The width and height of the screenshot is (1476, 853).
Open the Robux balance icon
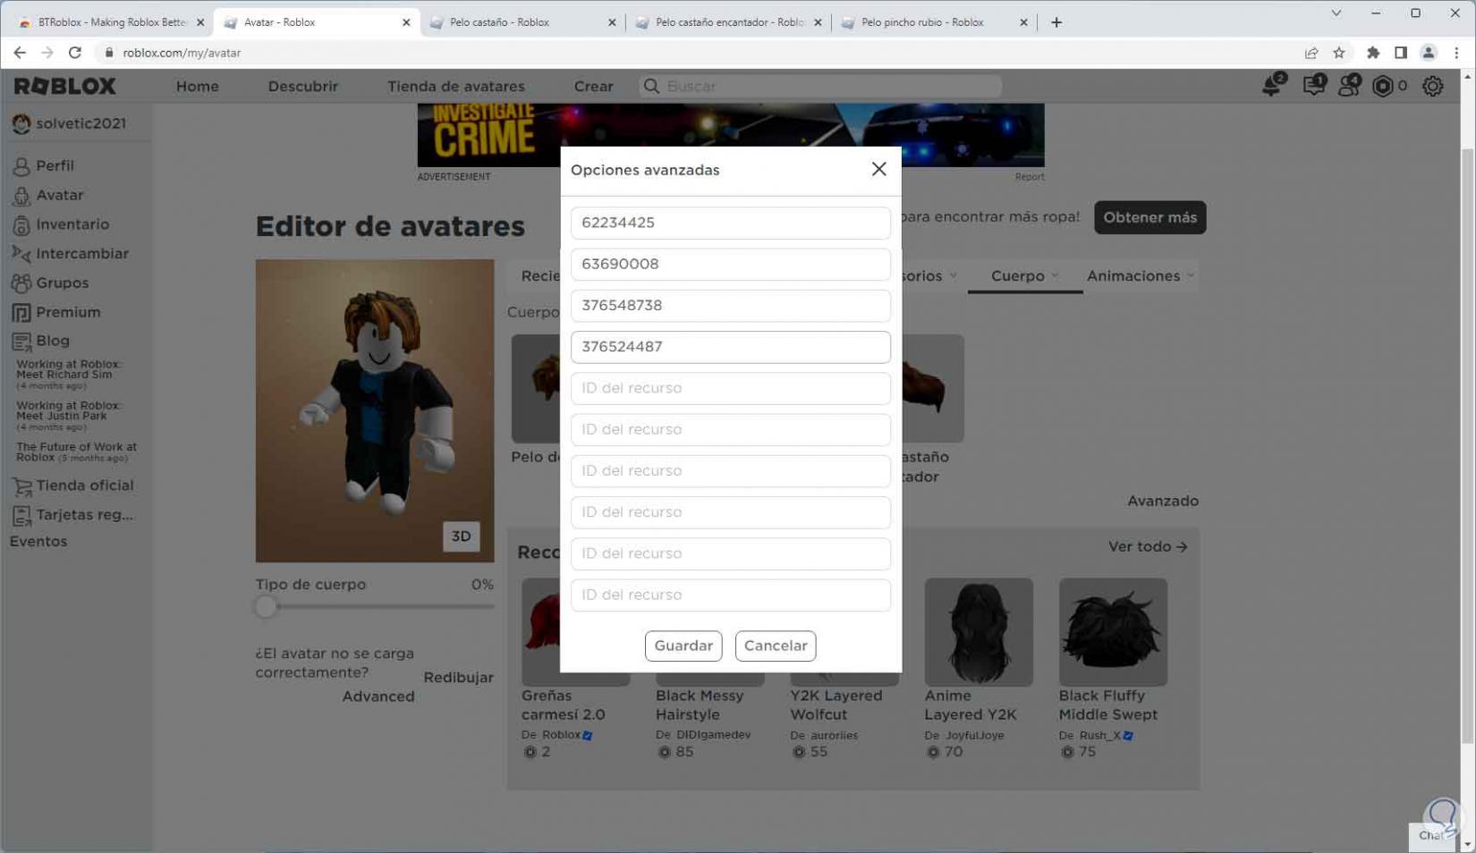coord(1383,86)
